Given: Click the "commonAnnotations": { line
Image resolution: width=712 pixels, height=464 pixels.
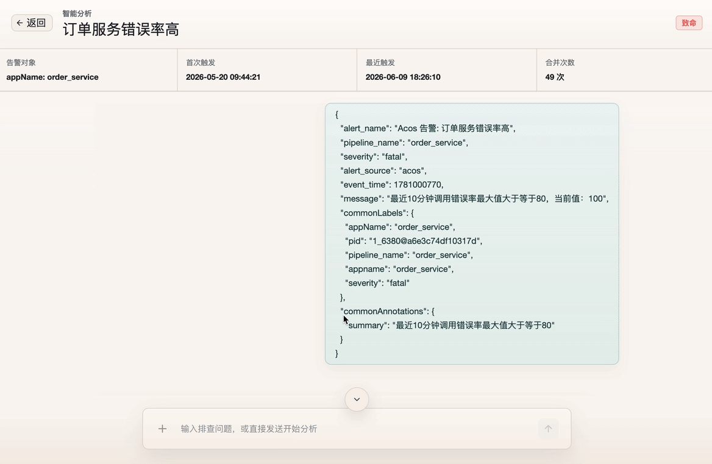Looking at the screenshot, I should [x=387, y=311].
